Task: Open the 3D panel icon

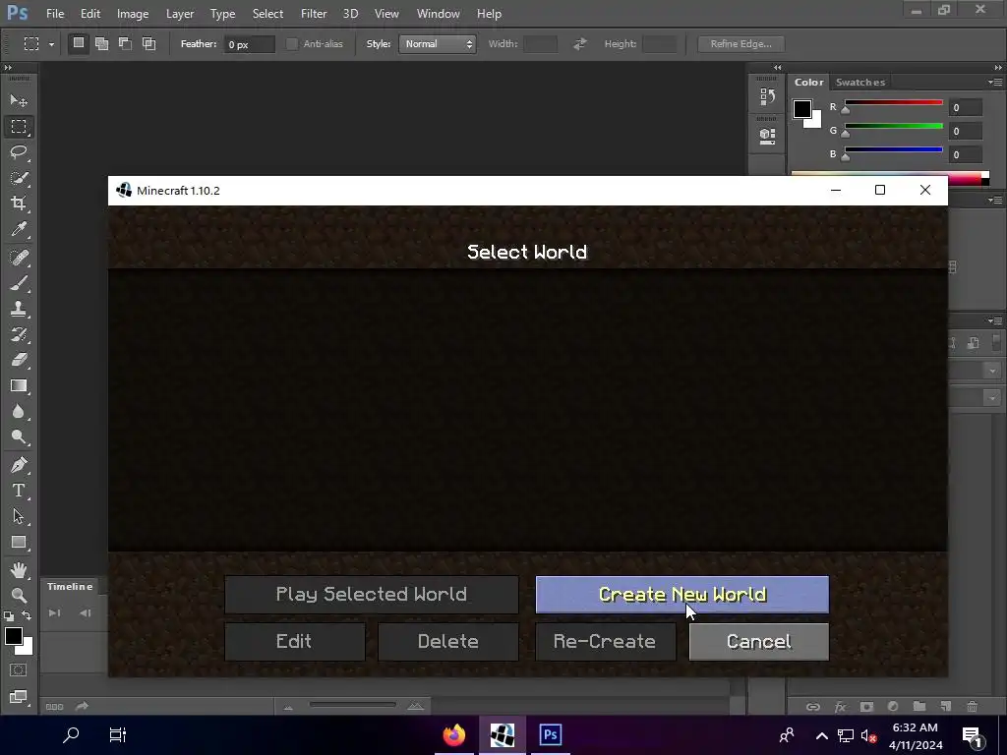Action: 767,136
